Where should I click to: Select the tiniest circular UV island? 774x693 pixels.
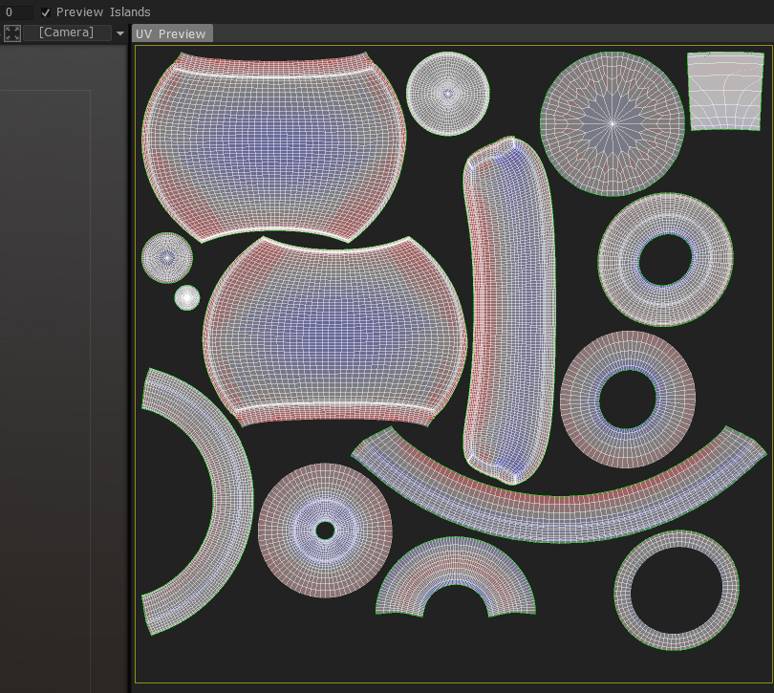[187, 297]
